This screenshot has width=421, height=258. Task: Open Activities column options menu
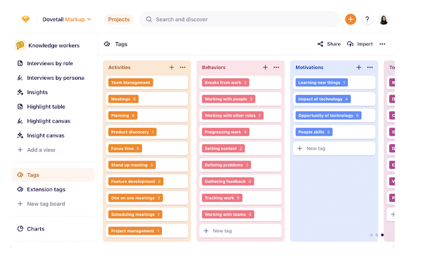point(183,67)
